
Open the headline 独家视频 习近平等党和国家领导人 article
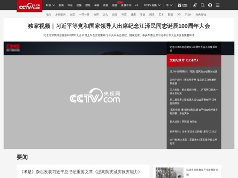[x=119, y=26]
